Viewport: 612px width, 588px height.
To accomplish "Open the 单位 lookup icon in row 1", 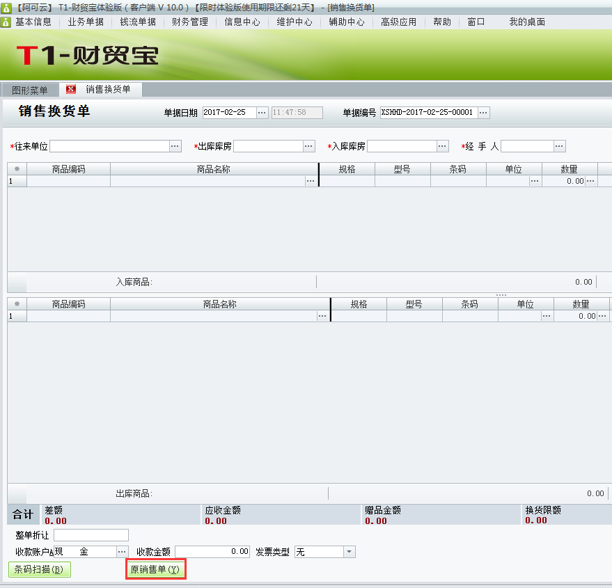I will coord(533,180).
